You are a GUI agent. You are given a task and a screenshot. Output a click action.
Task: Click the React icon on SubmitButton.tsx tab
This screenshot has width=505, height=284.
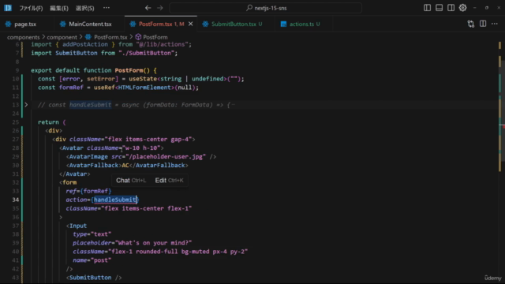click(x=205, y=24)
